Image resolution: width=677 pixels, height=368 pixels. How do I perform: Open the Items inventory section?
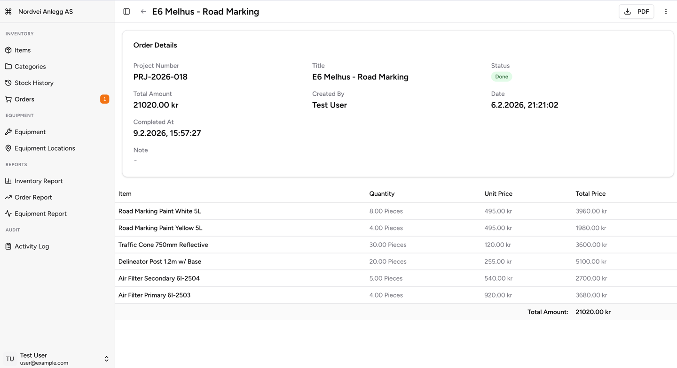click(8, 50)
